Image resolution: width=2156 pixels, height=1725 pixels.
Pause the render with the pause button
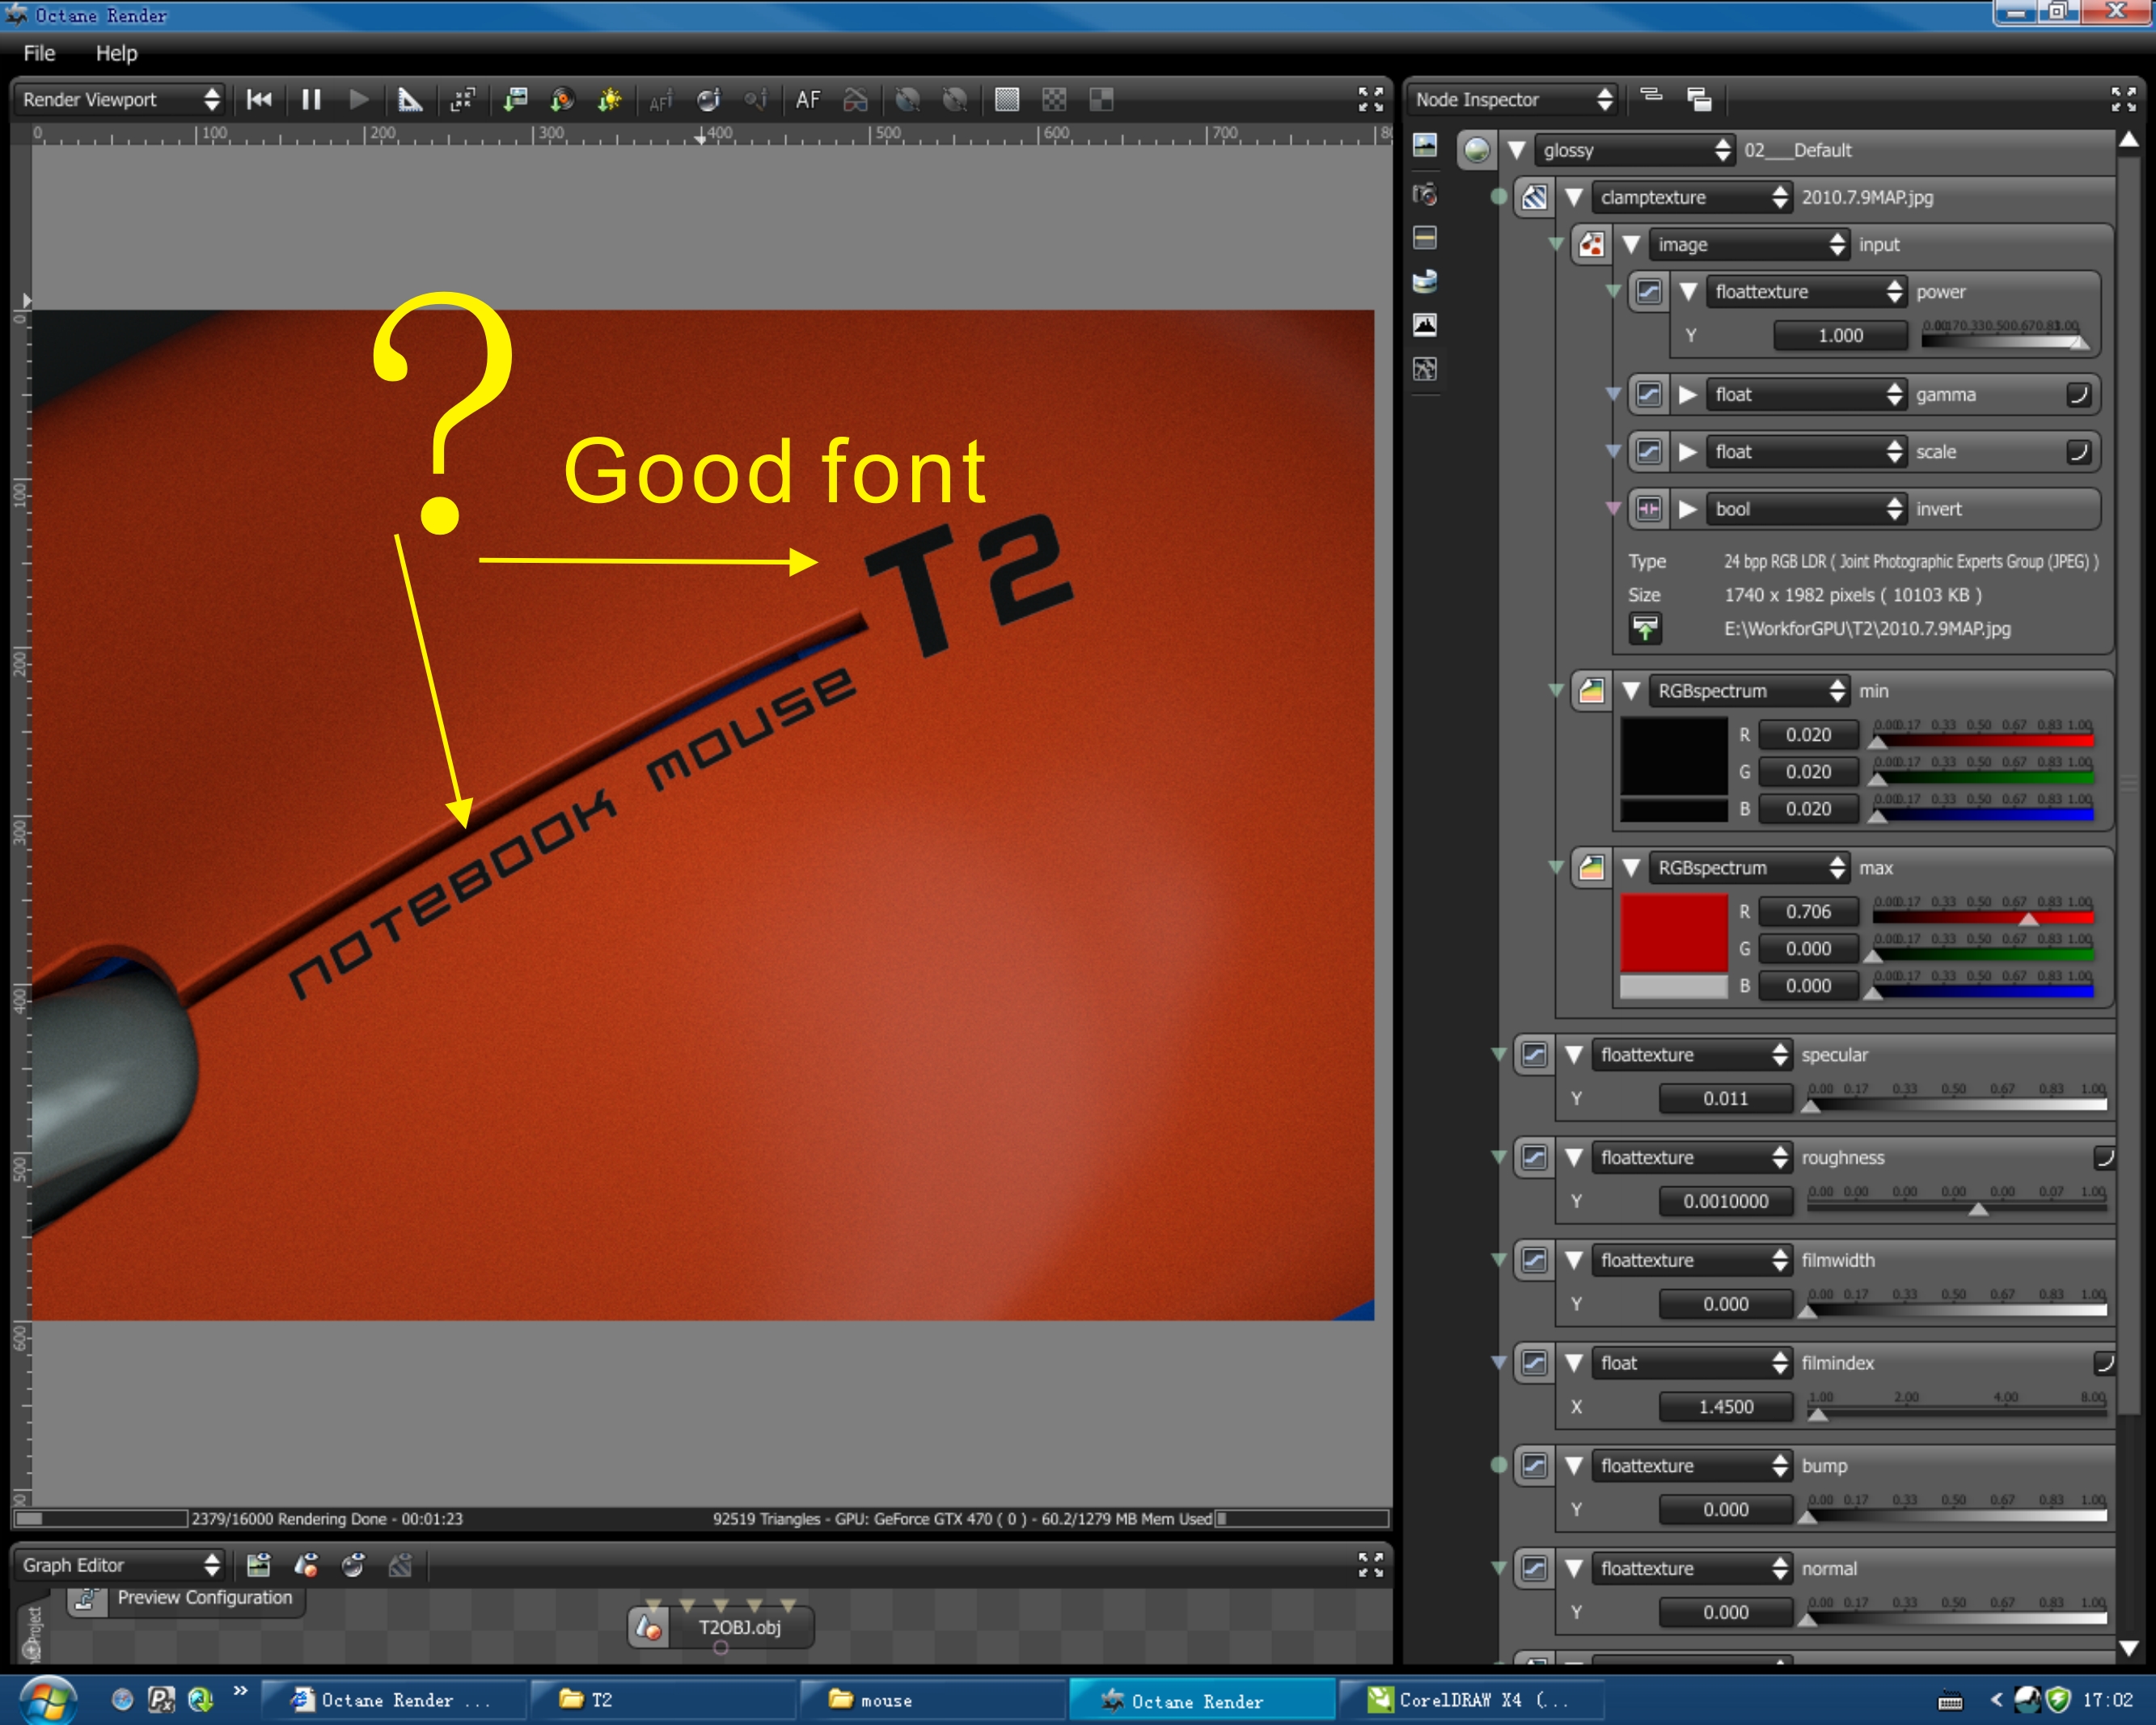tap(311, 99)
